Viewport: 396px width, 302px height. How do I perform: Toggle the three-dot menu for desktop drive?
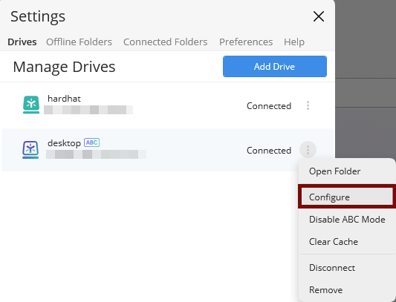coord(308,150)
